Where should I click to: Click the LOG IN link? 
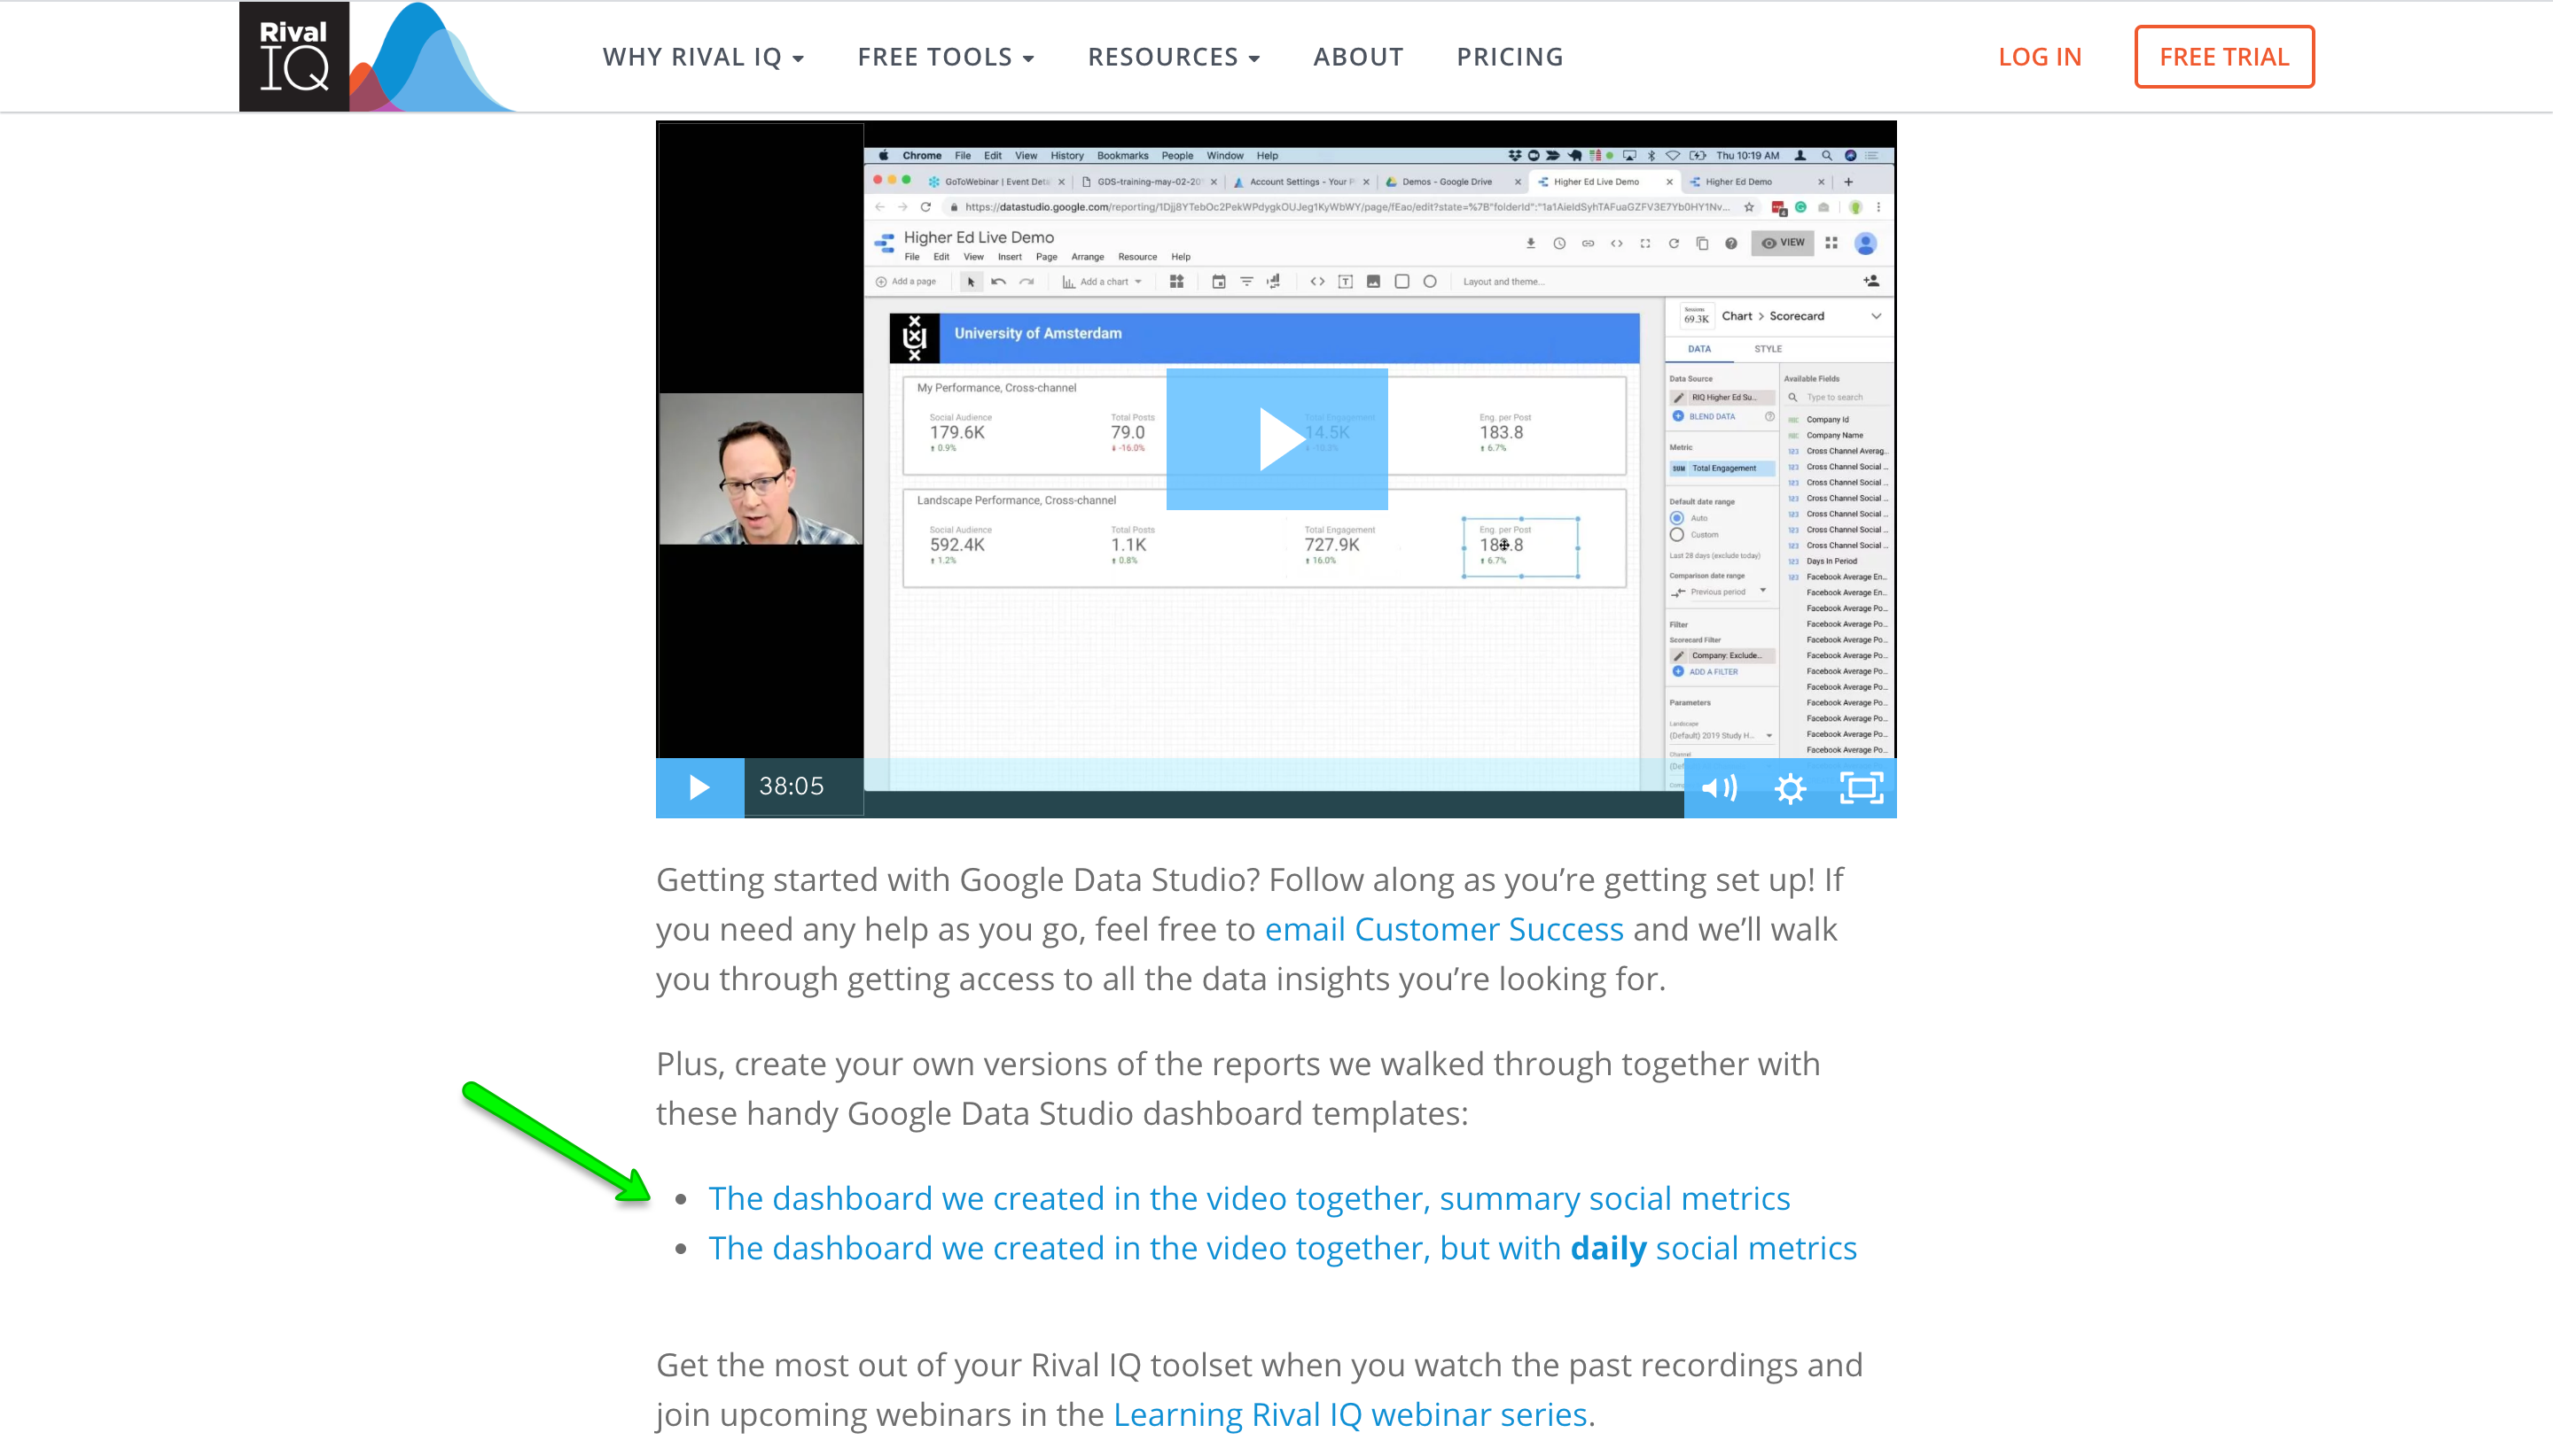click(2040, 57)
